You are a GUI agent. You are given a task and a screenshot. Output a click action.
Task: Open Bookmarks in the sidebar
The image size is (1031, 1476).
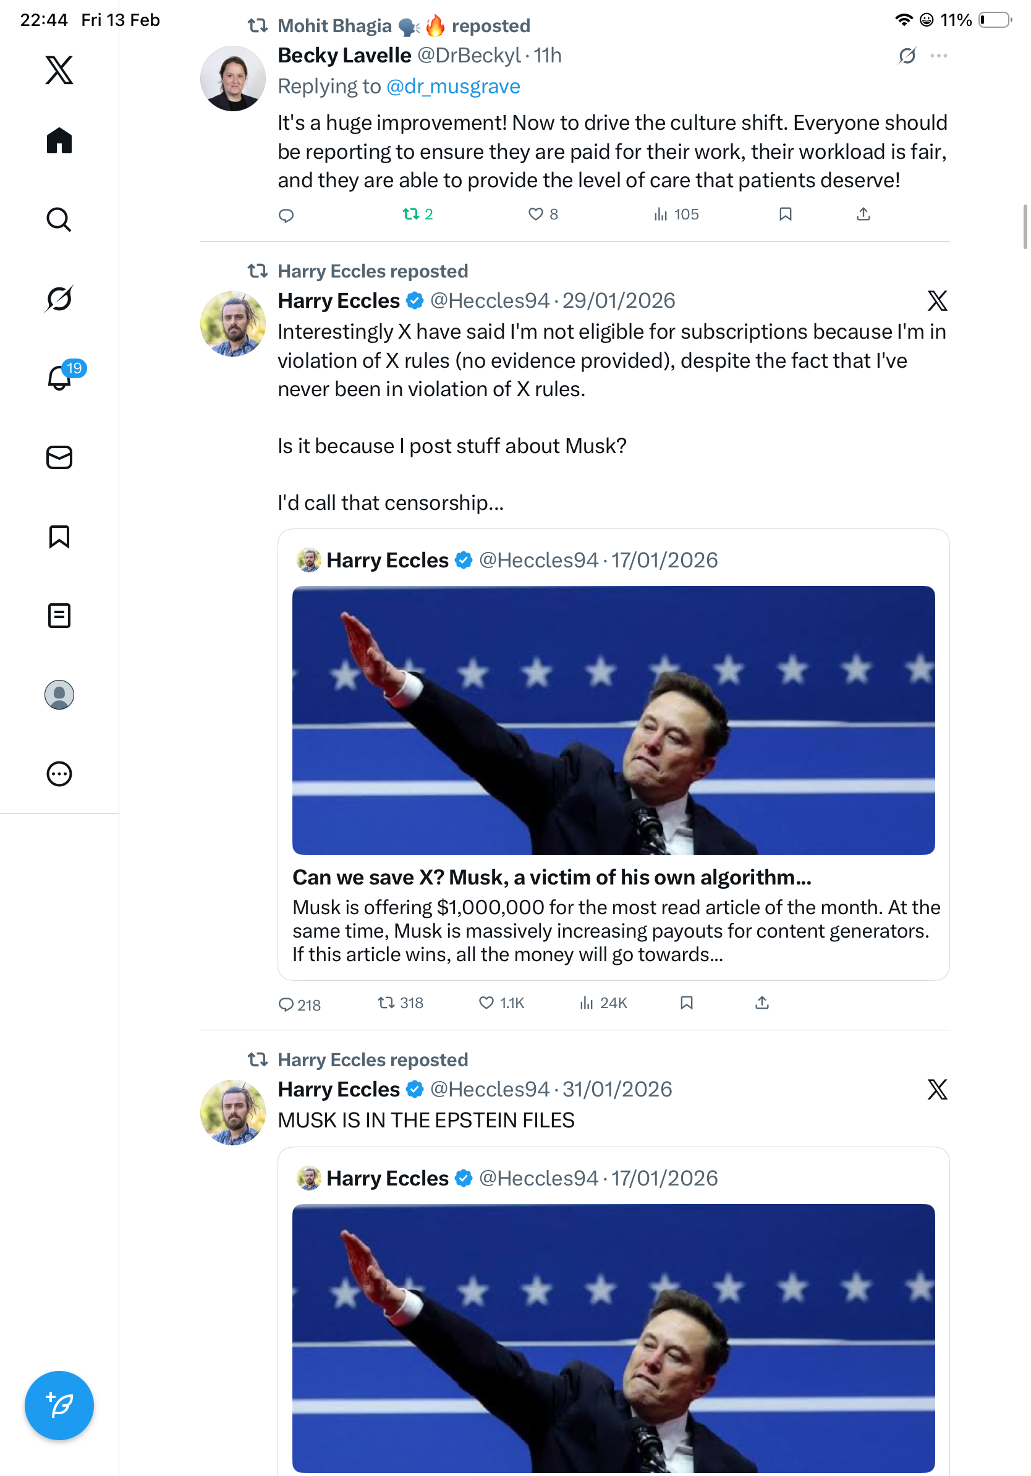(x=59, y=537)
